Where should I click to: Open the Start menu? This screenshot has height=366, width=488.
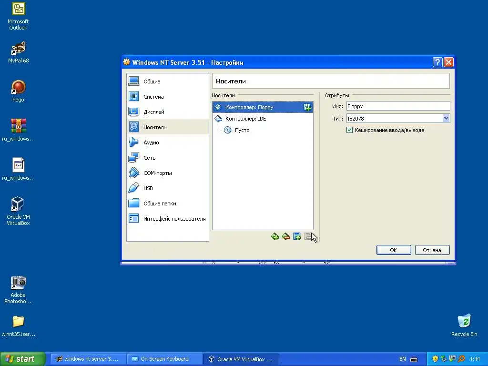(22, 359)
